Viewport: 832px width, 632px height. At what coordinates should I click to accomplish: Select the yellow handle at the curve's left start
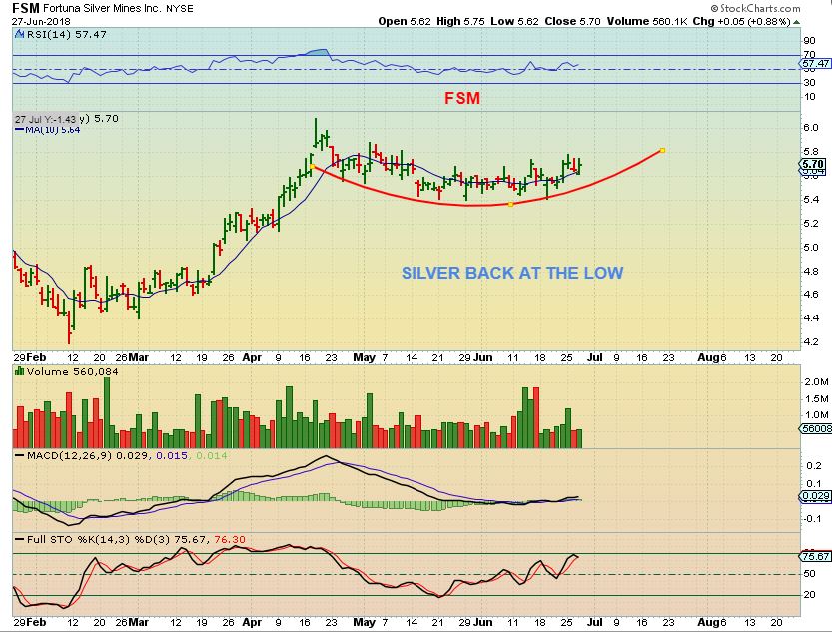(312, 167)
